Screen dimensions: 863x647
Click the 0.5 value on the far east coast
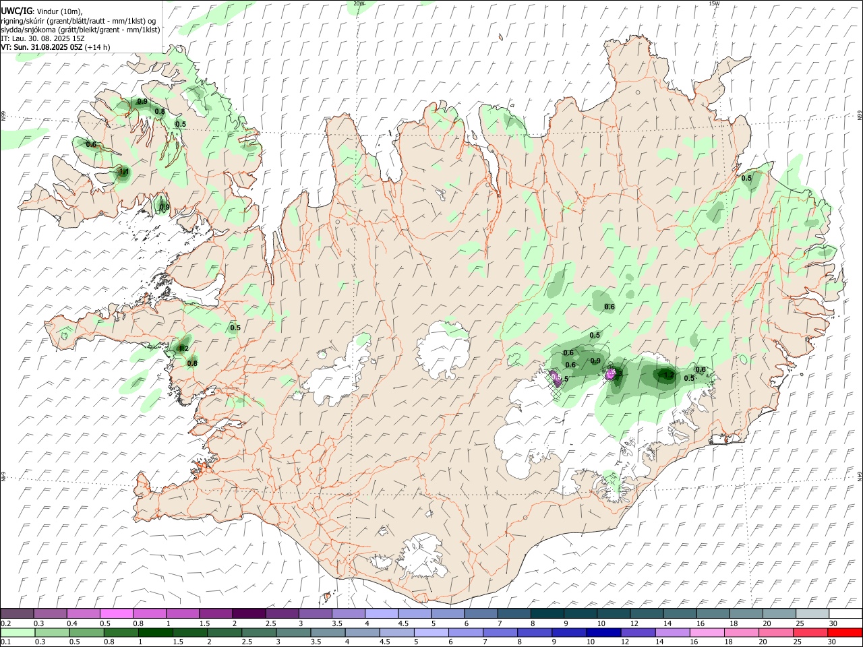point(746,179)
